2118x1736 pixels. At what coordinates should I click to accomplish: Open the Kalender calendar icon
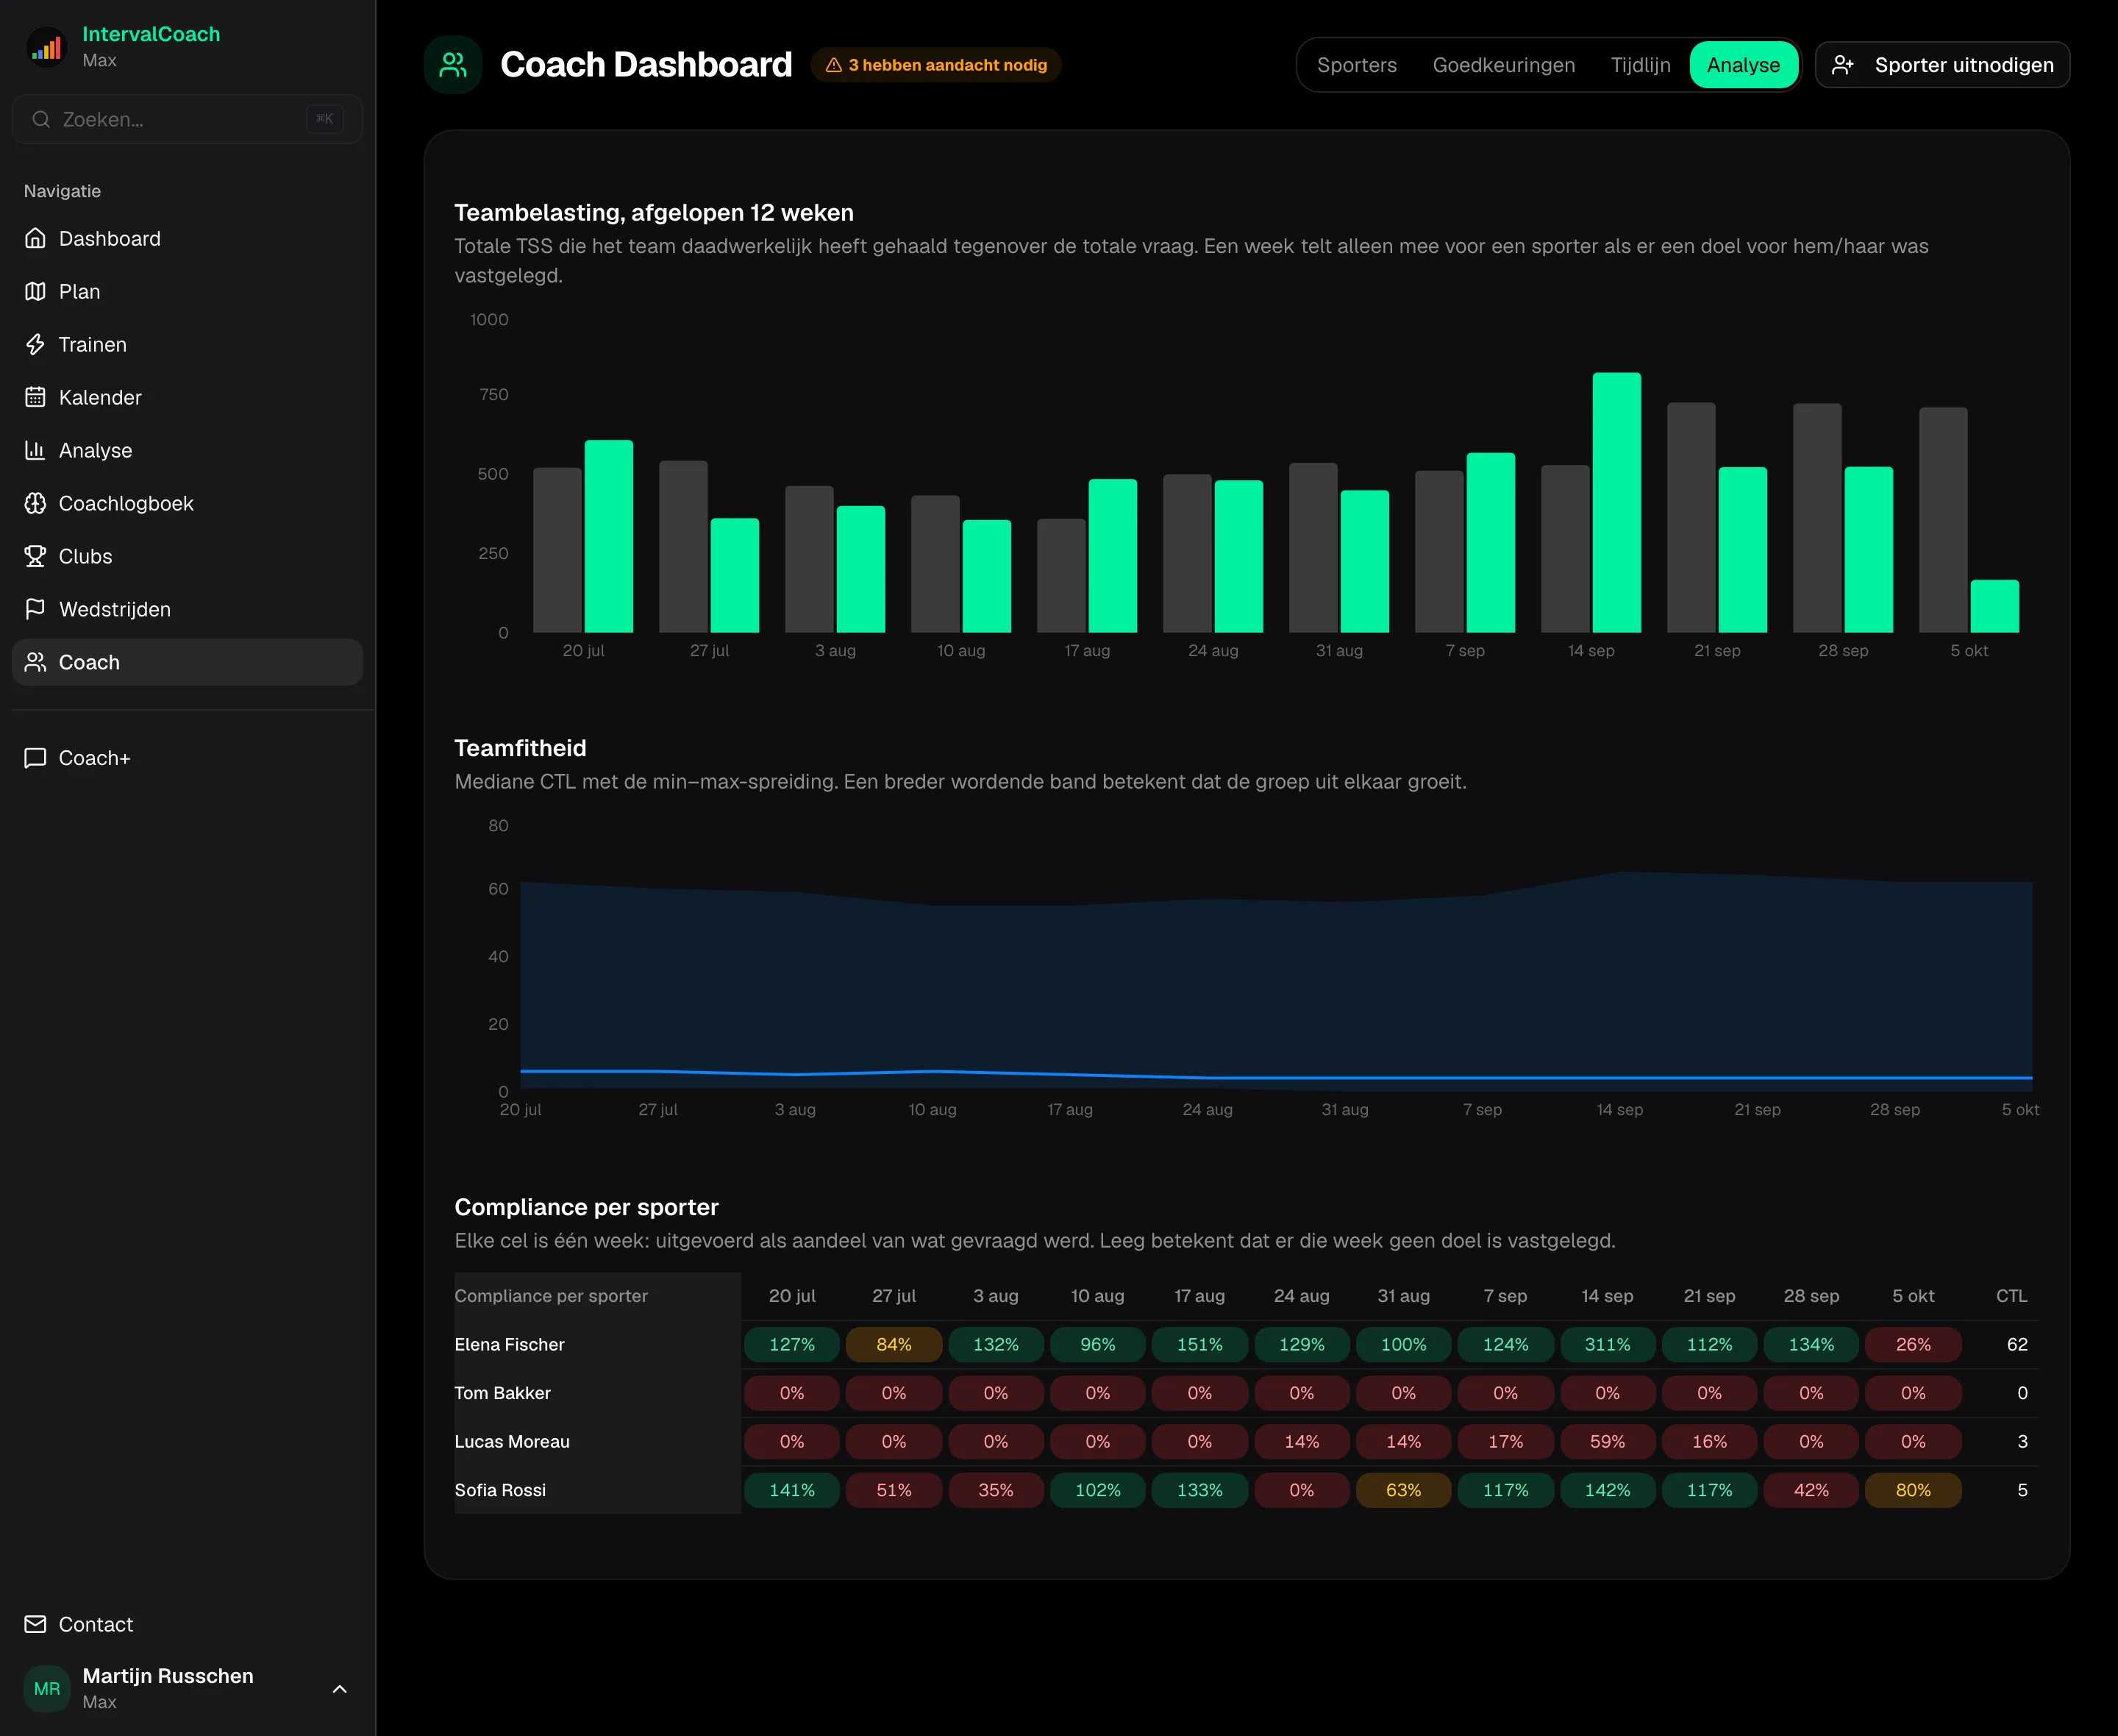[35, 397]
